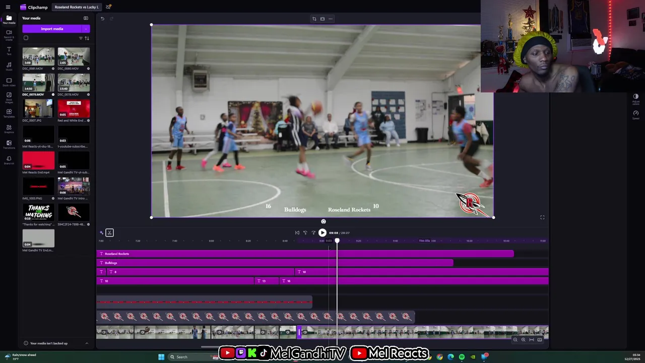Zoom out the timeline

point(515,340)
